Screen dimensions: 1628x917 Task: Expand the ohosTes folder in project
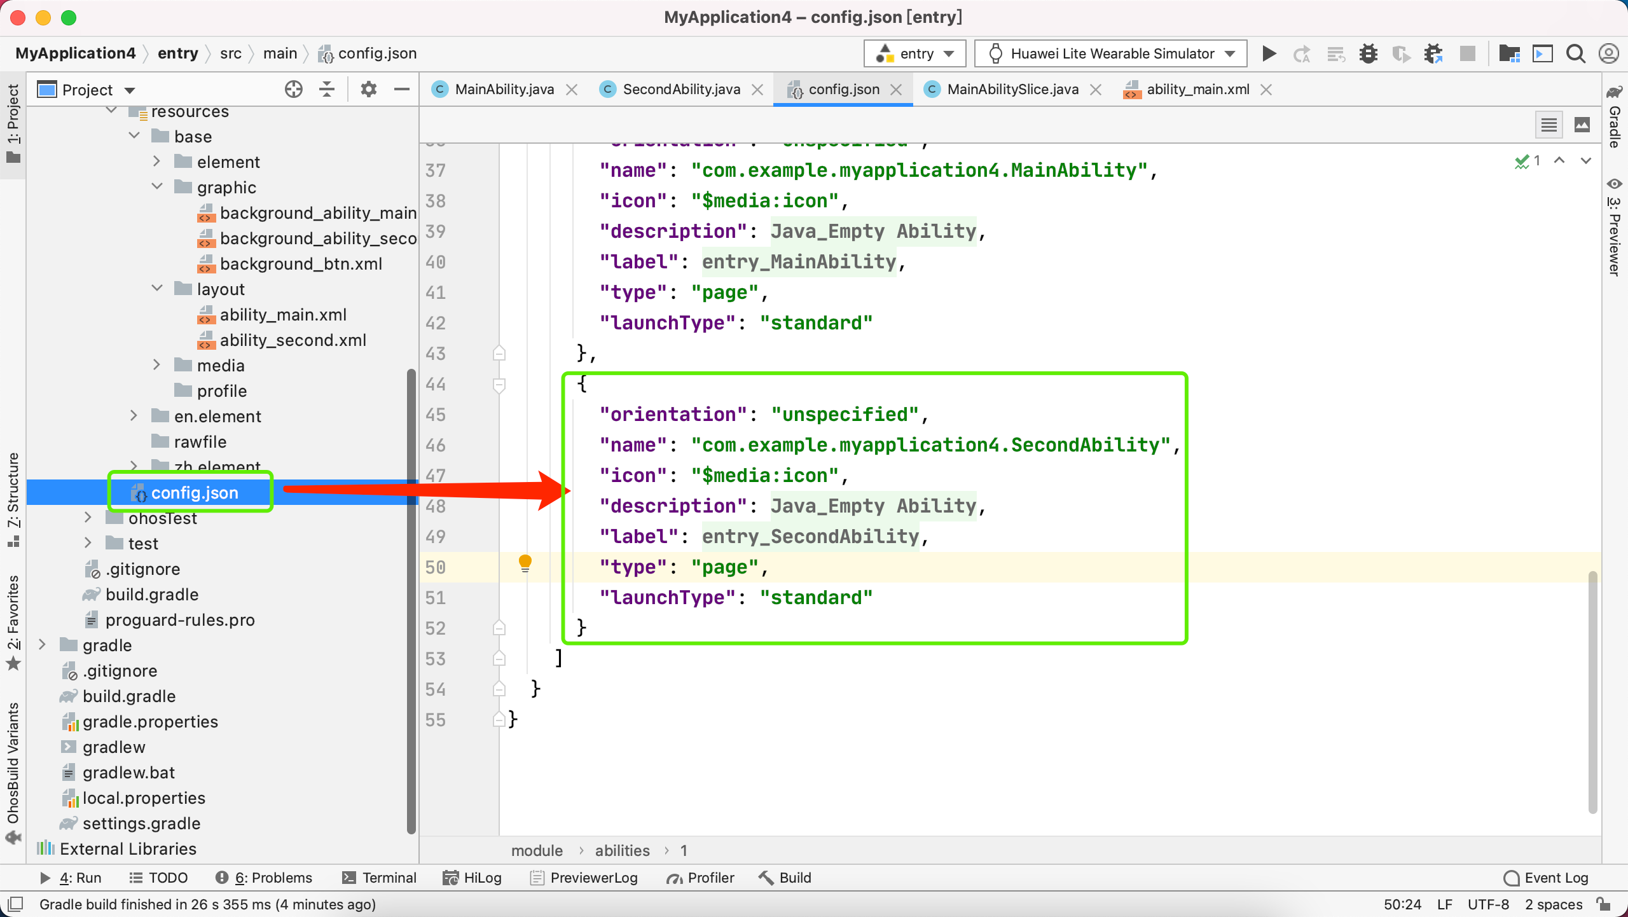(88, 519)
